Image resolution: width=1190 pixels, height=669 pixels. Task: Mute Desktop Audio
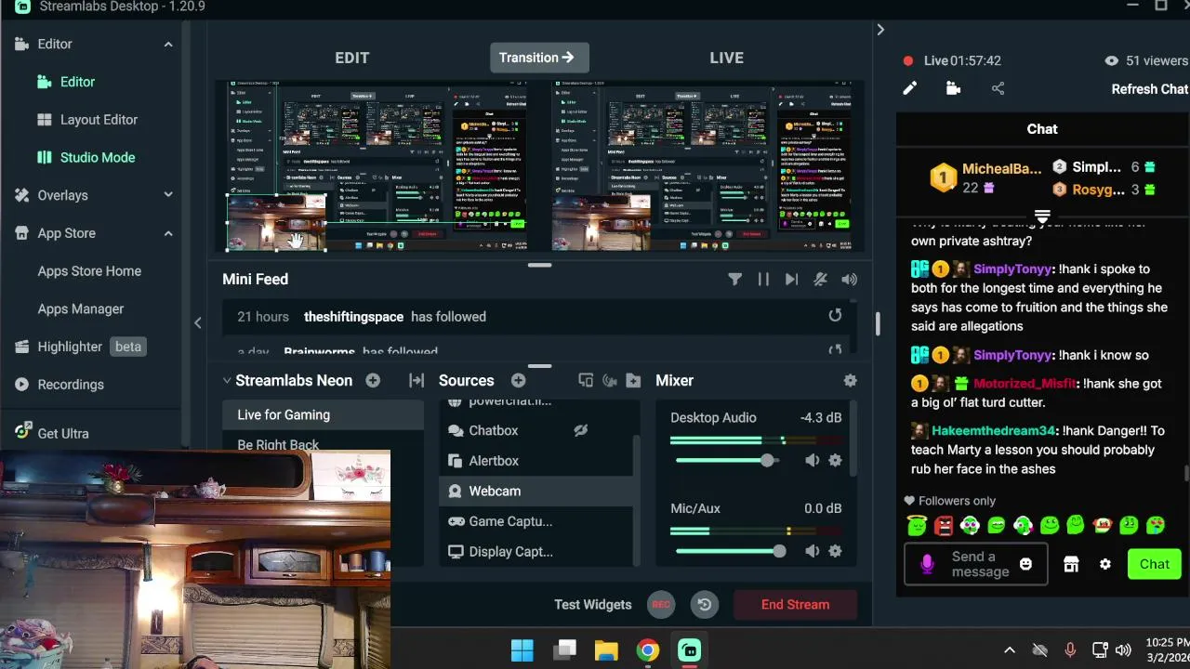tap(812, 460)
